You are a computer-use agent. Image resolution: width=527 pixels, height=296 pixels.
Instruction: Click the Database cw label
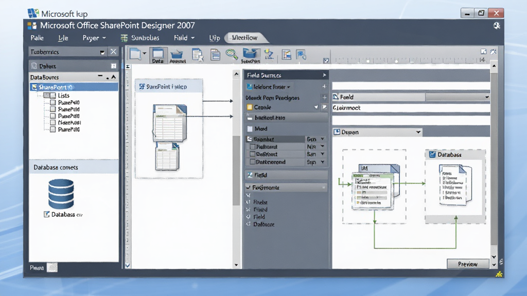(x=66, y=214)
